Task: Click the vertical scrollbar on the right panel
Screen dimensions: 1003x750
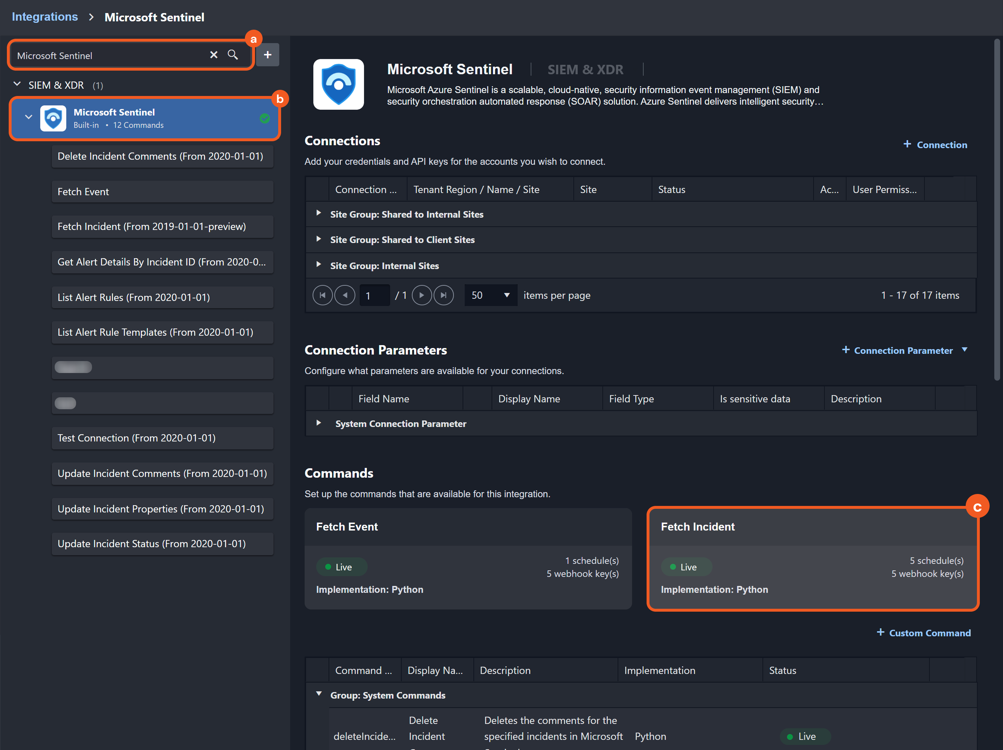Action: 996,209
